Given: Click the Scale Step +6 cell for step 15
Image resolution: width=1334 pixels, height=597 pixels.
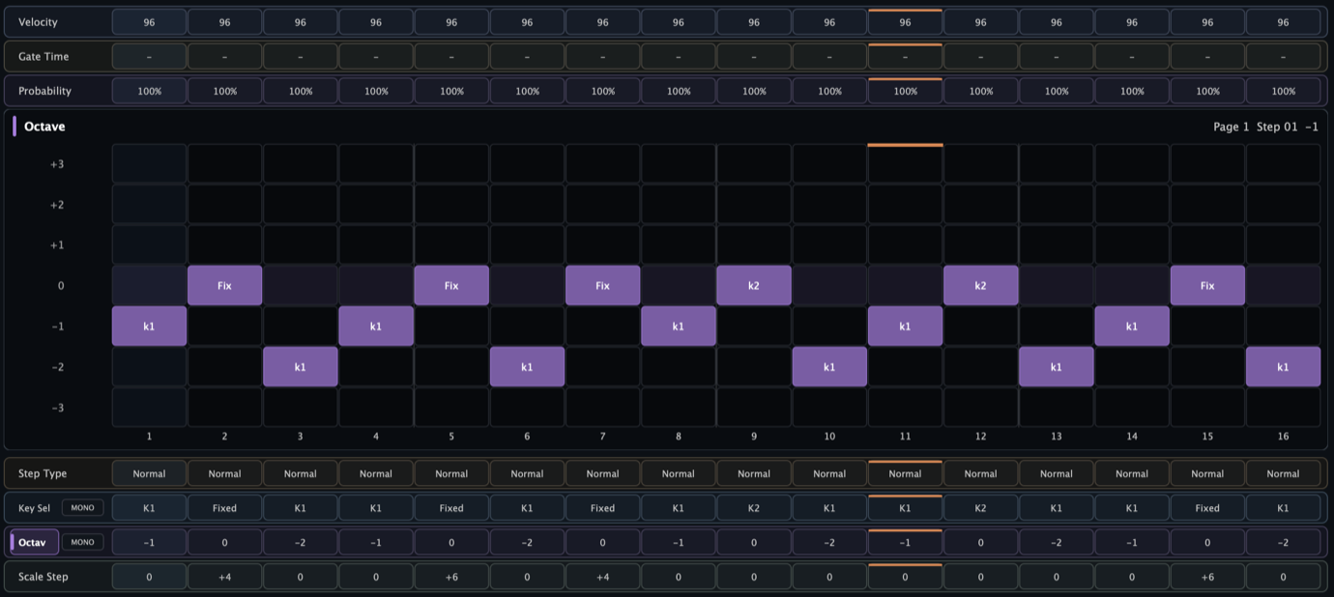Looking at the screenshot, I should [x=1207, y=577].
